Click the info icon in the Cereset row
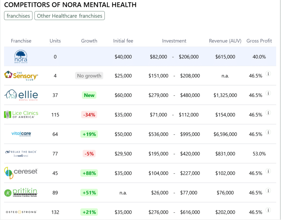 [268, 171]
